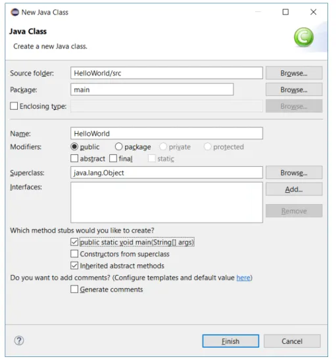This screenshot has height=359, width=336.
Task: Browse for the Source folder
Action: [x=294, y=73]
